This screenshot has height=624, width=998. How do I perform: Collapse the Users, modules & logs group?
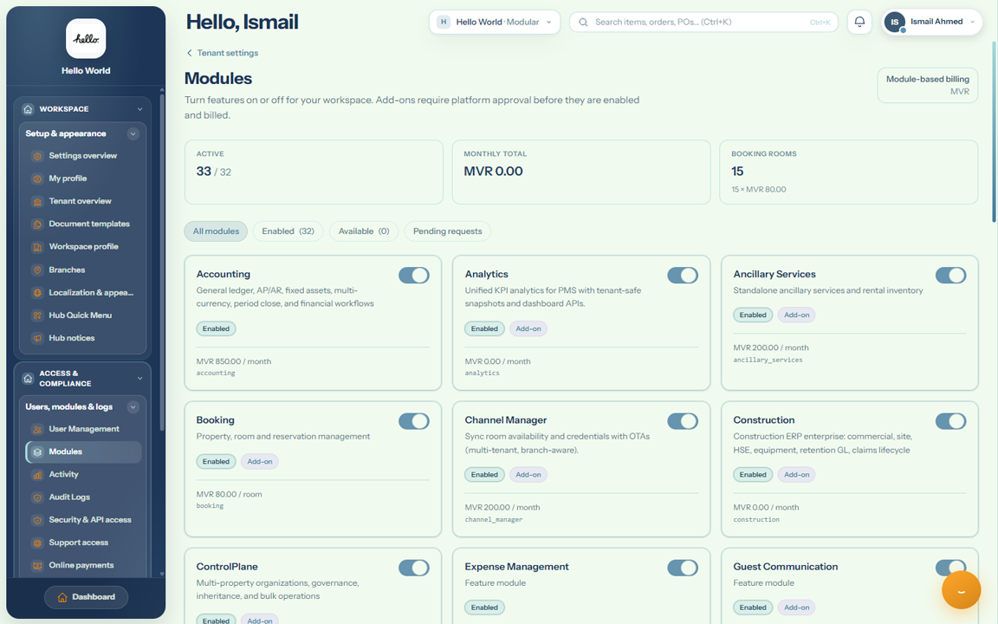133,406
